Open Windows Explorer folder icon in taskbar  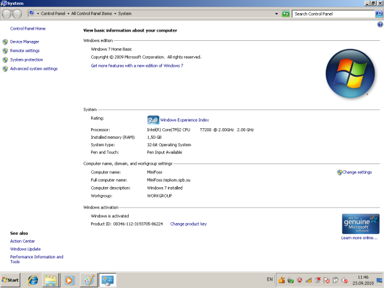(x=51, y=280)
